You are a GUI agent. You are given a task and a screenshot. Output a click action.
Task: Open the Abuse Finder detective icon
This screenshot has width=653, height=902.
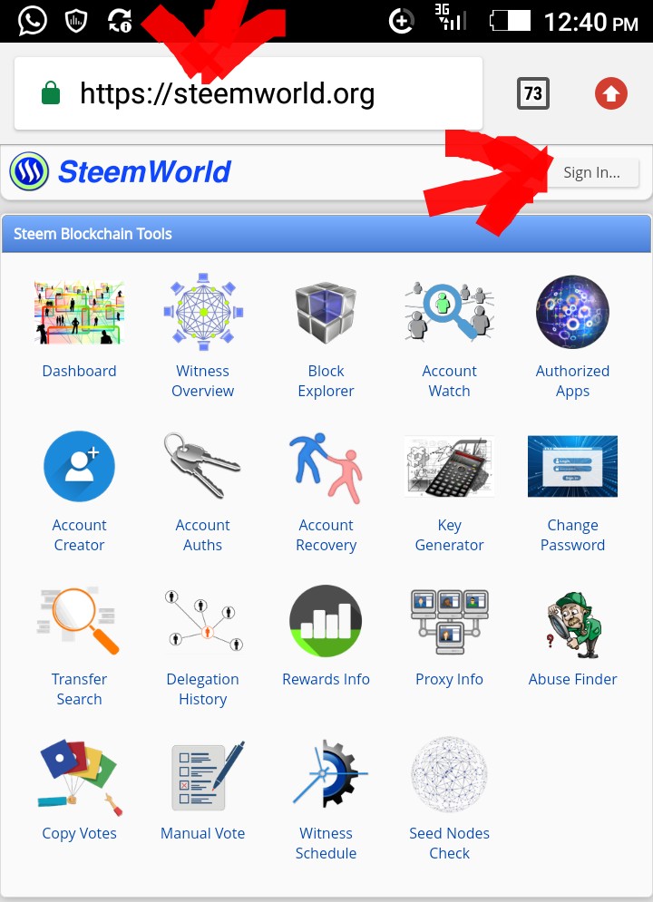click(572, 626)
